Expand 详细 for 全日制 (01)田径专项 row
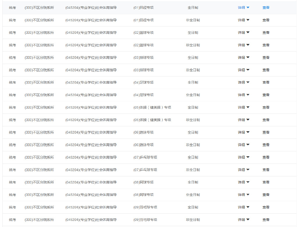Image resolution: width=298 pixels, height=227 pixels. (x=244, y=8)
